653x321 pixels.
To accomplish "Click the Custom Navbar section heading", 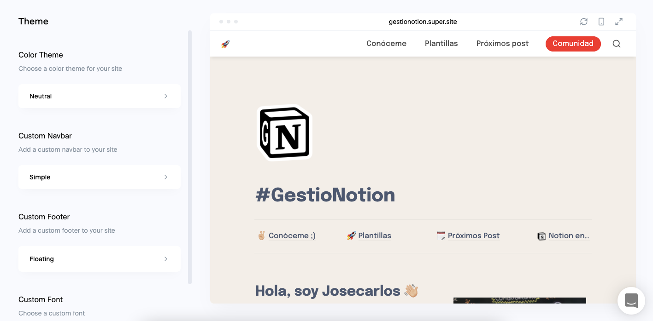I will 45,136.
